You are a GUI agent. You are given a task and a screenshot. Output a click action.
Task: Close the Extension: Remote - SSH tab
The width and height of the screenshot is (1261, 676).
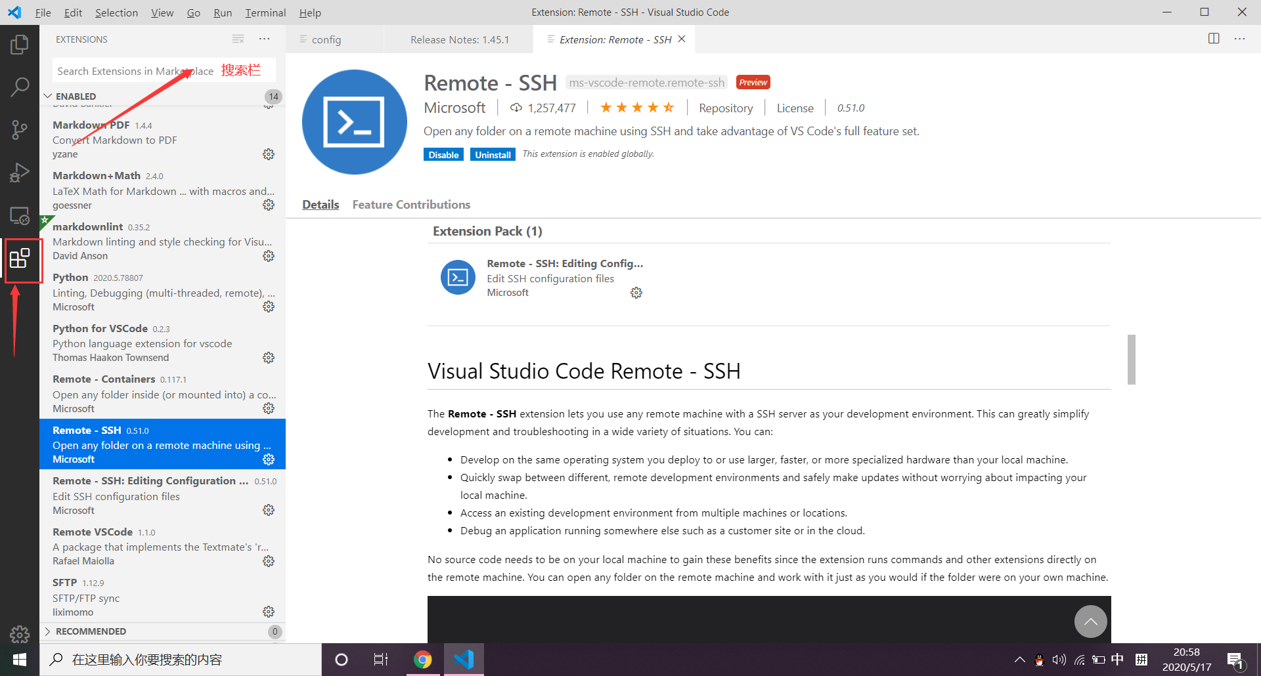[x=682, y=39]
